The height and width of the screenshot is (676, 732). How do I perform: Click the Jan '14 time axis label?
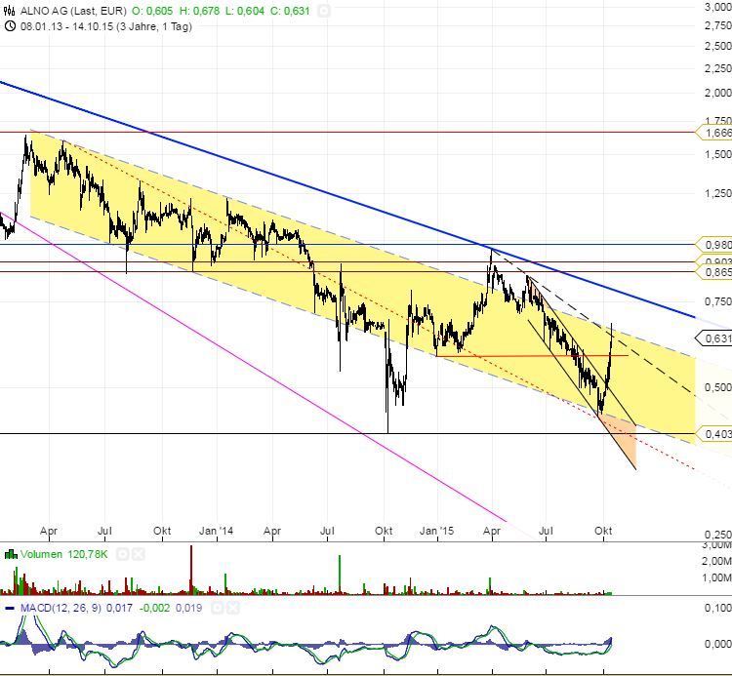(x=216, y=531)
